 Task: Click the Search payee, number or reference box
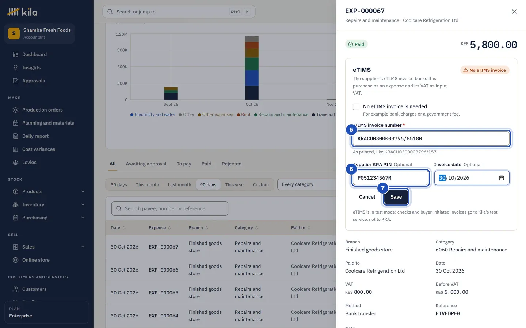[x=170, y=208]
